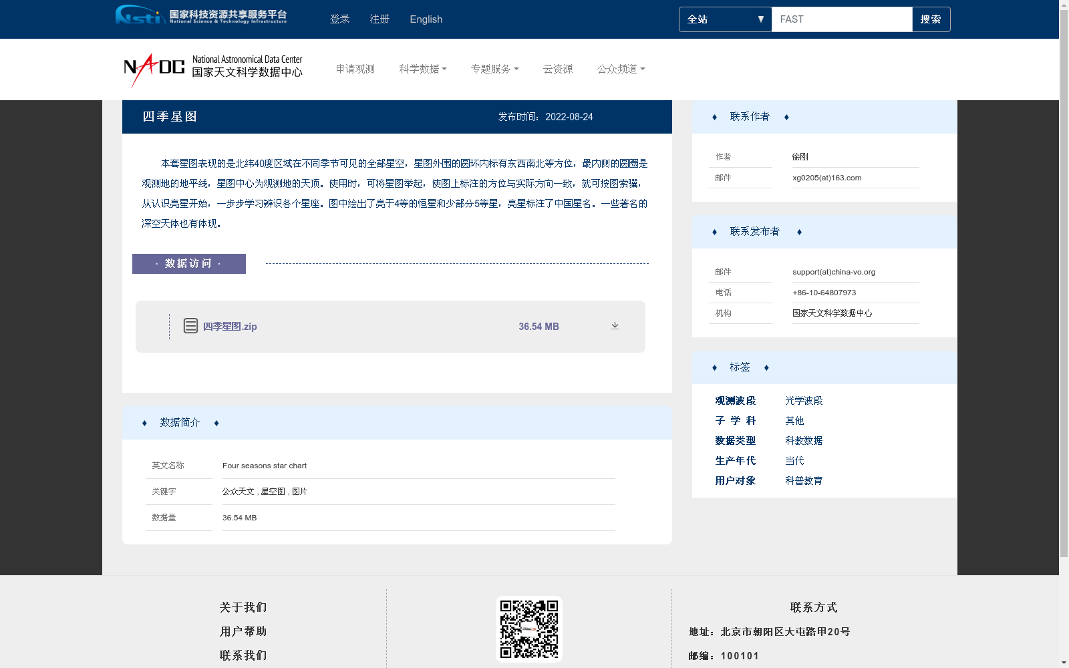
Task: Click the NSTI platform logo
Action: pos(201,15)
